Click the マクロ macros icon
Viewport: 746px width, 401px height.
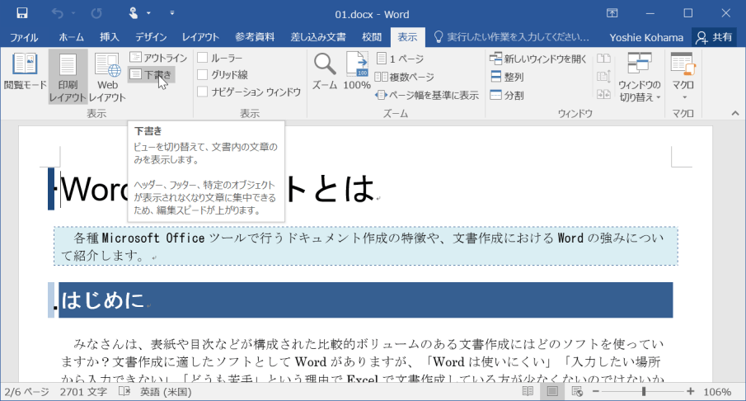click(x=683, y=64)
